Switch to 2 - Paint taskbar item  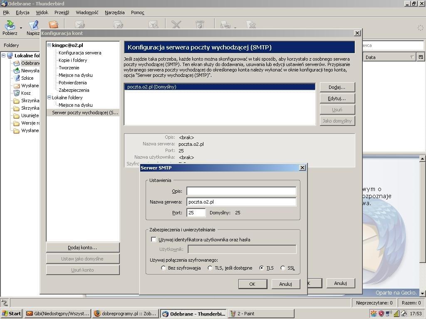(x=261, y=314)
